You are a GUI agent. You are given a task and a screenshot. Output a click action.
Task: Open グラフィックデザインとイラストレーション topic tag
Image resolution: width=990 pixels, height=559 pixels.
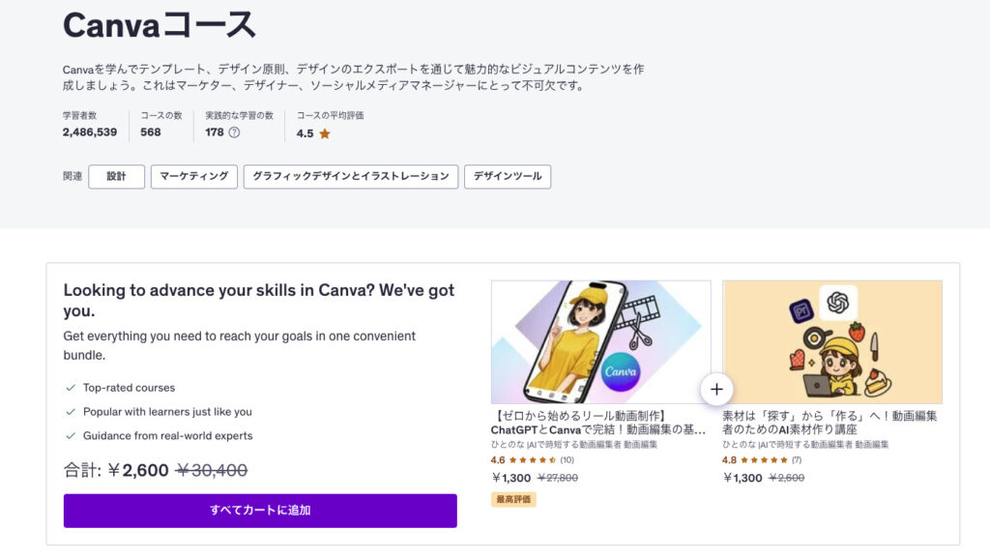pos(351,177)
